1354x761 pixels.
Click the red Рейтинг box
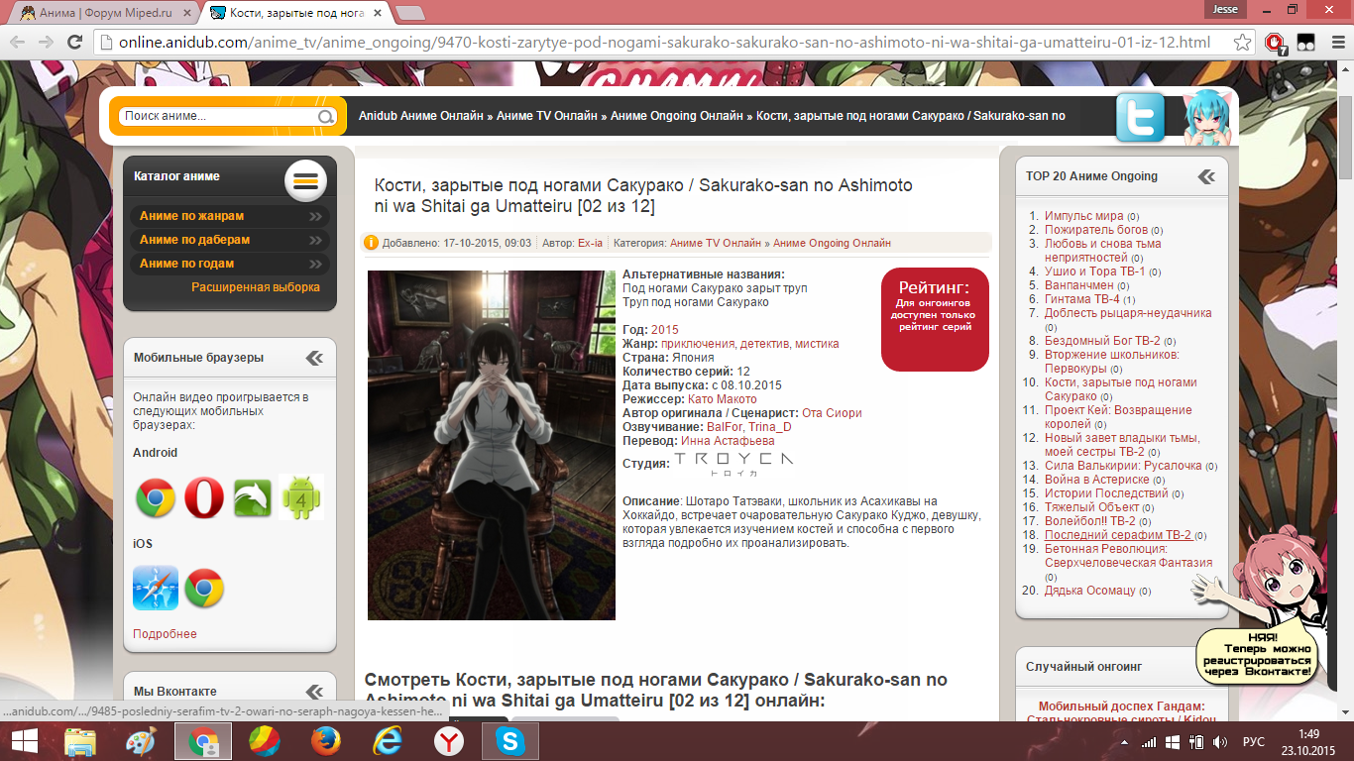pyautogui.click(x=935, y=319)
